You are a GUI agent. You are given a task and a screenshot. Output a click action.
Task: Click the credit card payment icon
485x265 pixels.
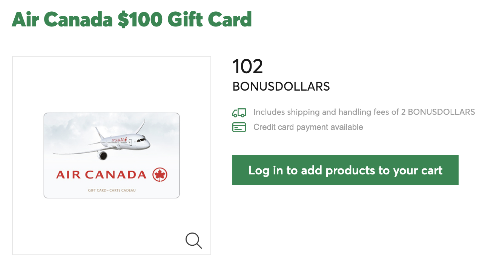(239, 127)
